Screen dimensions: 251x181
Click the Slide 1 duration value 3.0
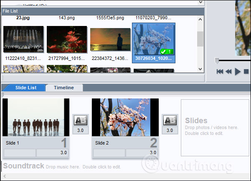coord(53,153)
